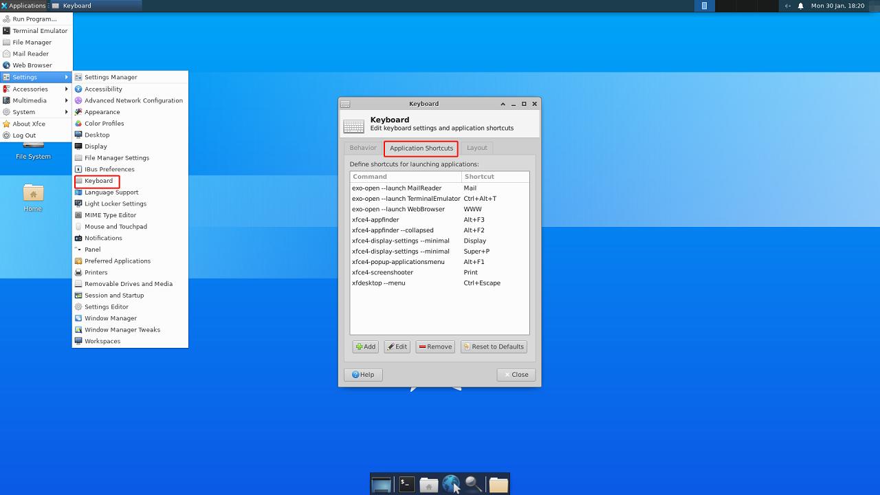
Task: Click Add in Keyboard dialog
Action: coord(366,346)
